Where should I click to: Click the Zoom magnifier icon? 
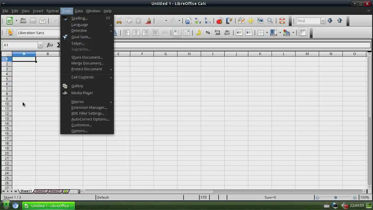click(270, 21)
